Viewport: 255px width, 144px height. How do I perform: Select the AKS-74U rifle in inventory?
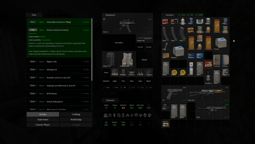point(208,94)
